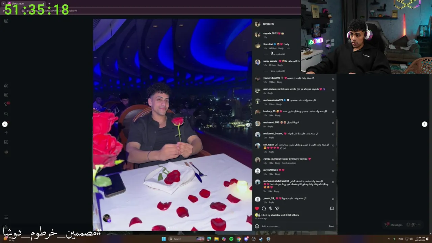
Task: Reply to youssef_diab999's comment
Action: coord(280,82)
